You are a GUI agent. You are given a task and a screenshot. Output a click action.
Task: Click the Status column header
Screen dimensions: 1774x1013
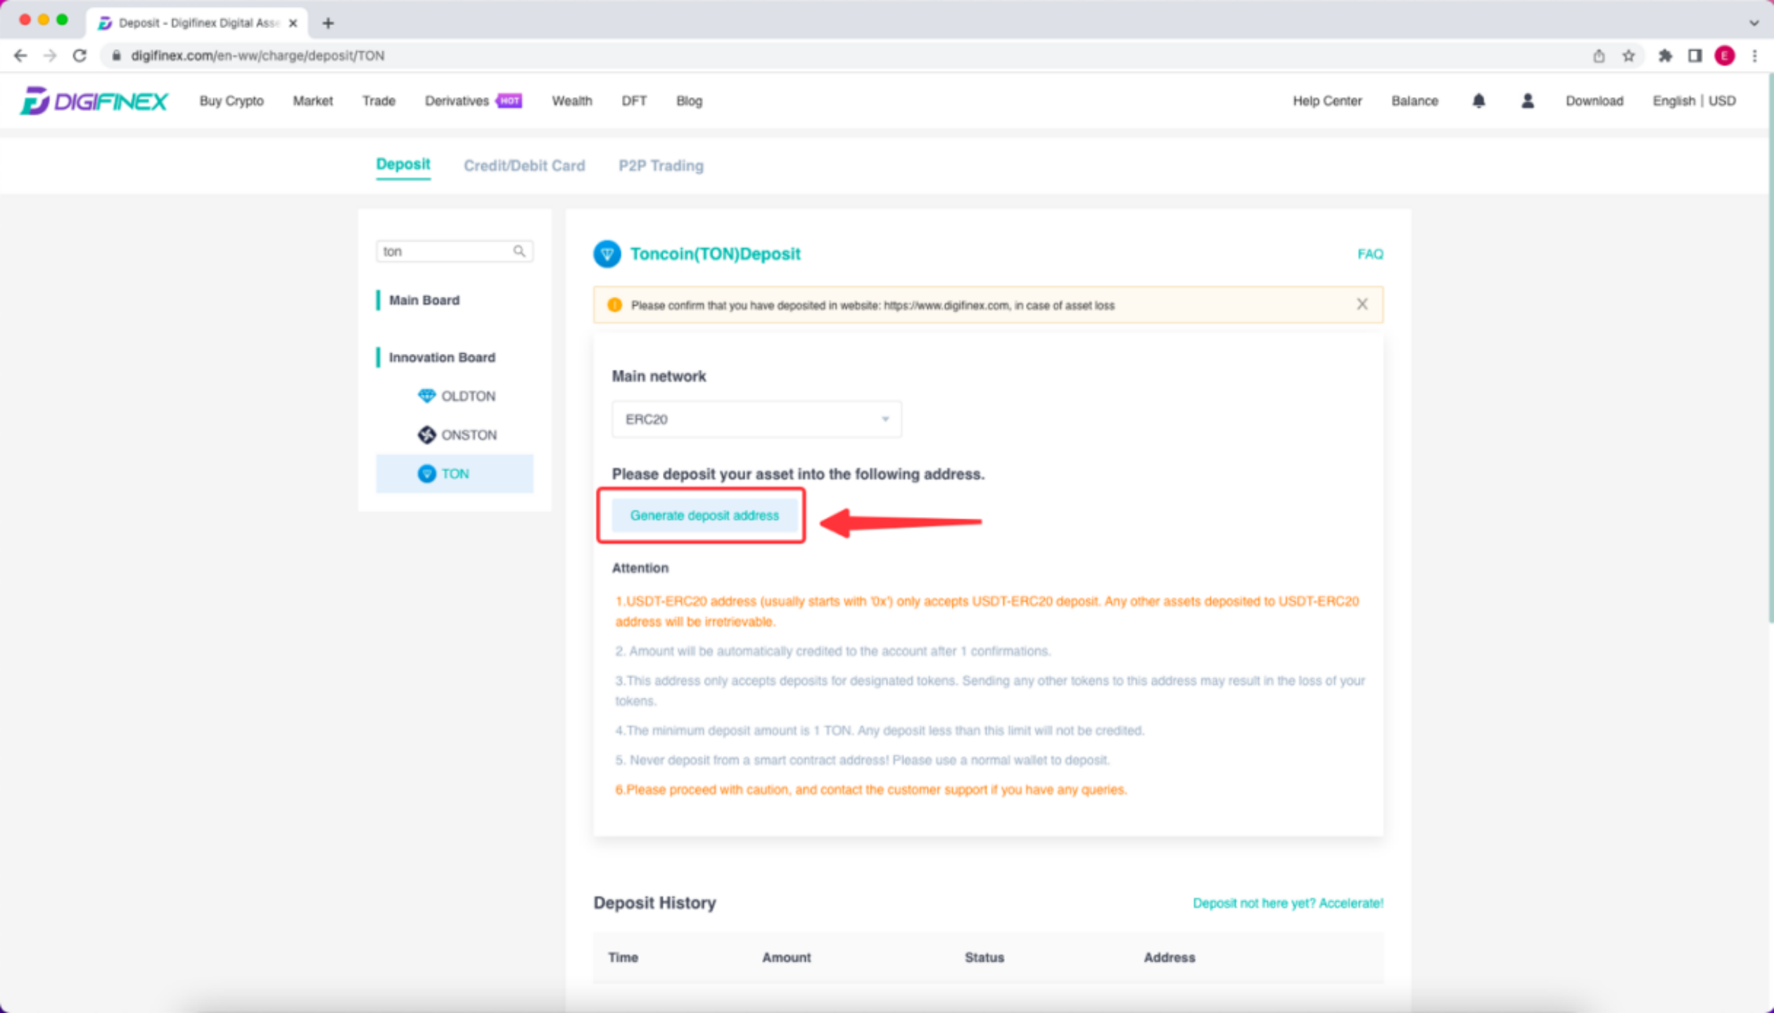[x=984, y=957]
